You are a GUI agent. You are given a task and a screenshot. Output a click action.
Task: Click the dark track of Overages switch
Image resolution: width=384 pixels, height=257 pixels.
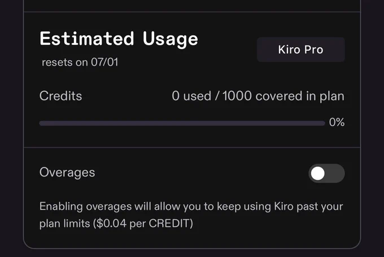[x=335, y=174]
